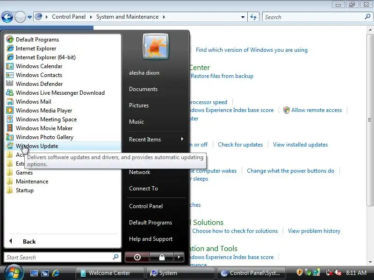Click the power sleep button in Start menu
The width and height of the screenshot is (374, 280).
coord(137,257)
